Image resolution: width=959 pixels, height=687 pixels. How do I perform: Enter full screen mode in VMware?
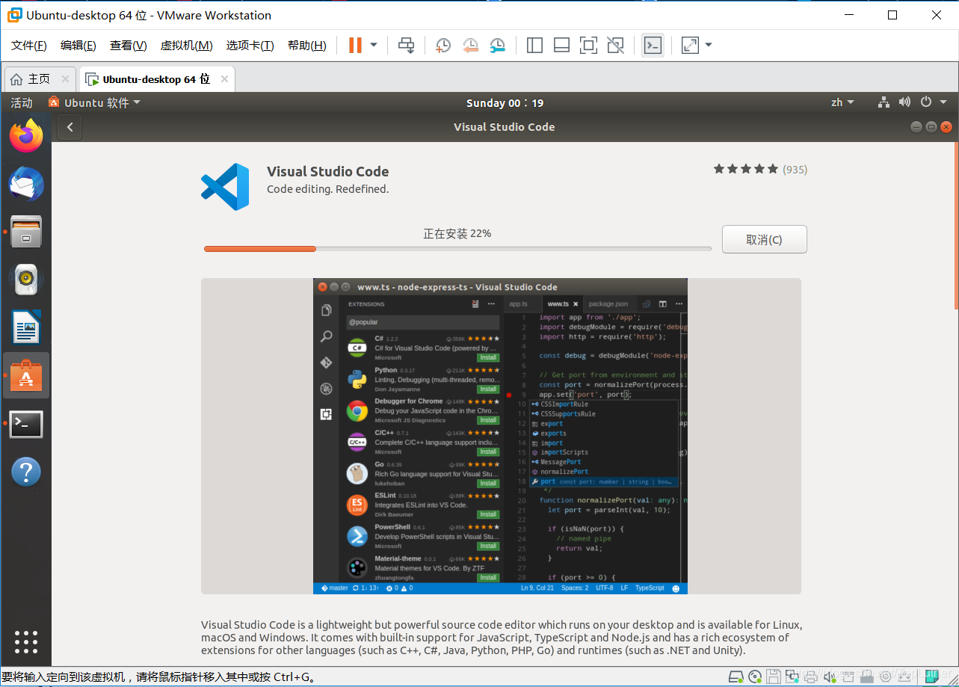click(x=588, y=46)
